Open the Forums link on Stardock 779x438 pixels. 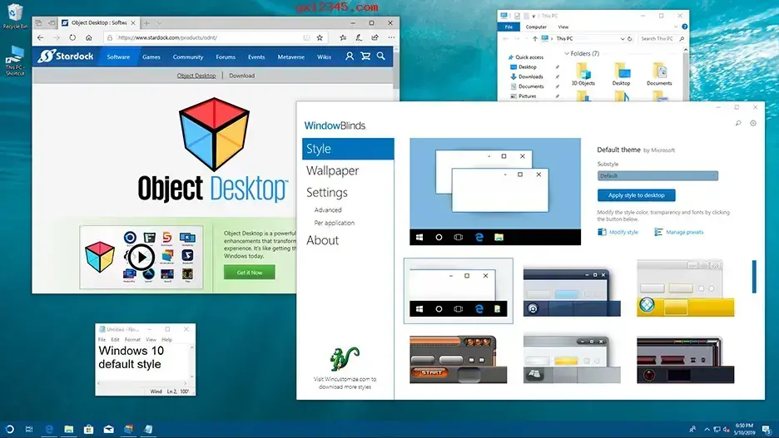pos(226,57)
